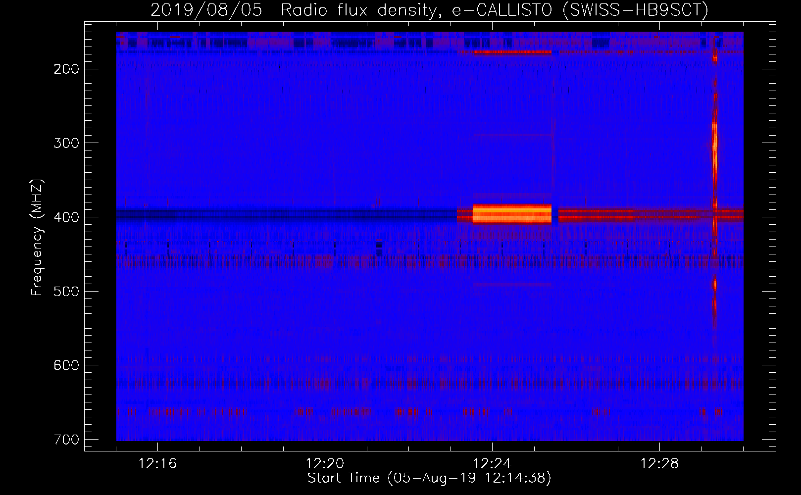Screen dimensions: 801x495
Task: Click the 200 frequency tick label
Action: 66,69
